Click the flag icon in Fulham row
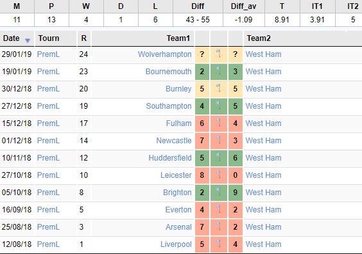The width and height of the screenshot is (362, 254). tap(219, 123)
